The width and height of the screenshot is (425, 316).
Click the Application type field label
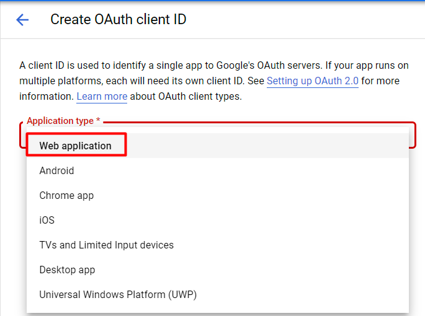point(60,121)
